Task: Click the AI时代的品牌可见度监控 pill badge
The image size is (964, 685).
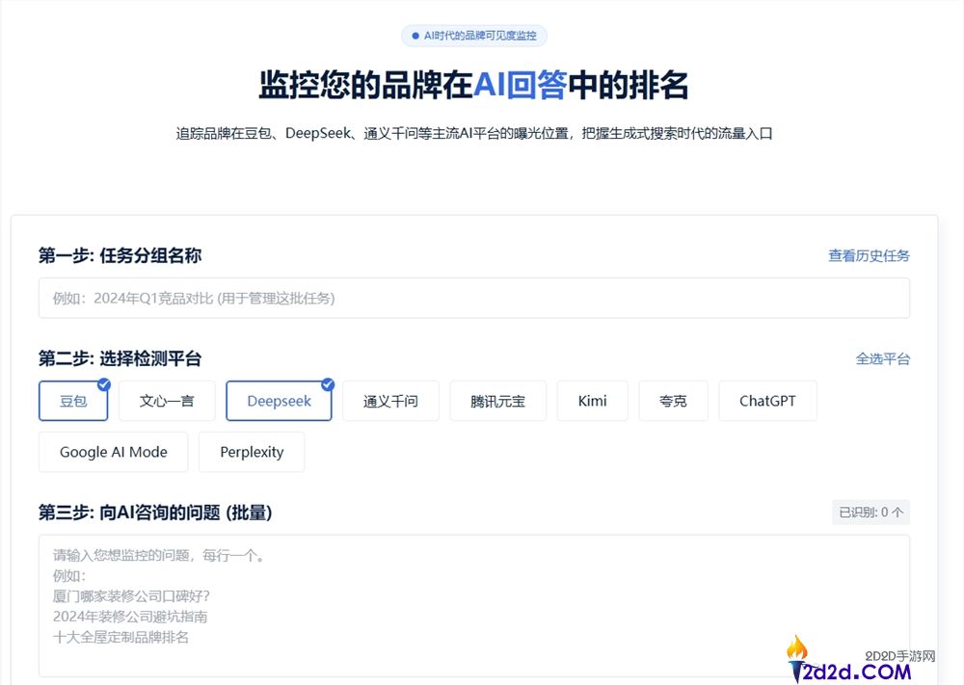Action: click(474, 36)
